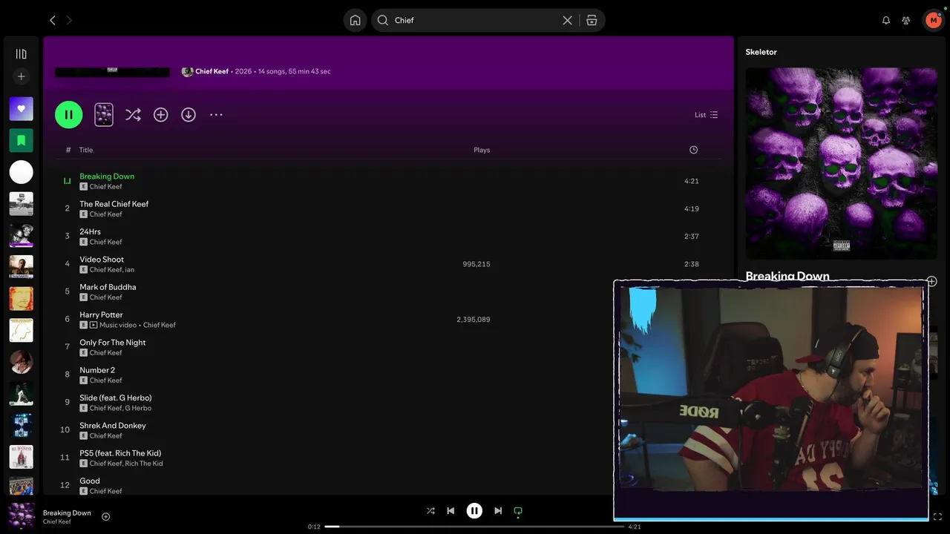Collapse Your Library sidebar icon

pos(21,54)
